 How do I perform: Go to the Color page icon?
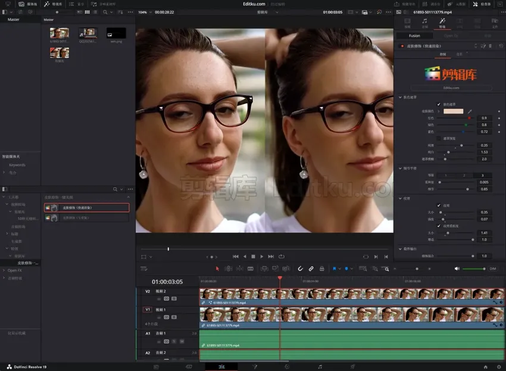pyautogui.click(x=287, y=367)
